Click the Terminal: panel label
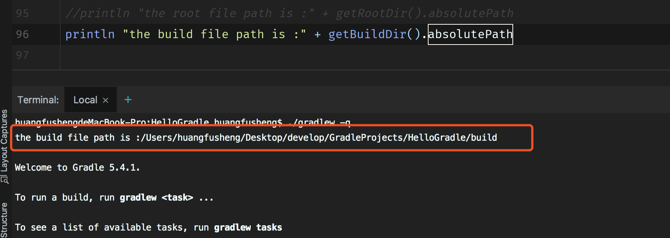 point(38,100)
